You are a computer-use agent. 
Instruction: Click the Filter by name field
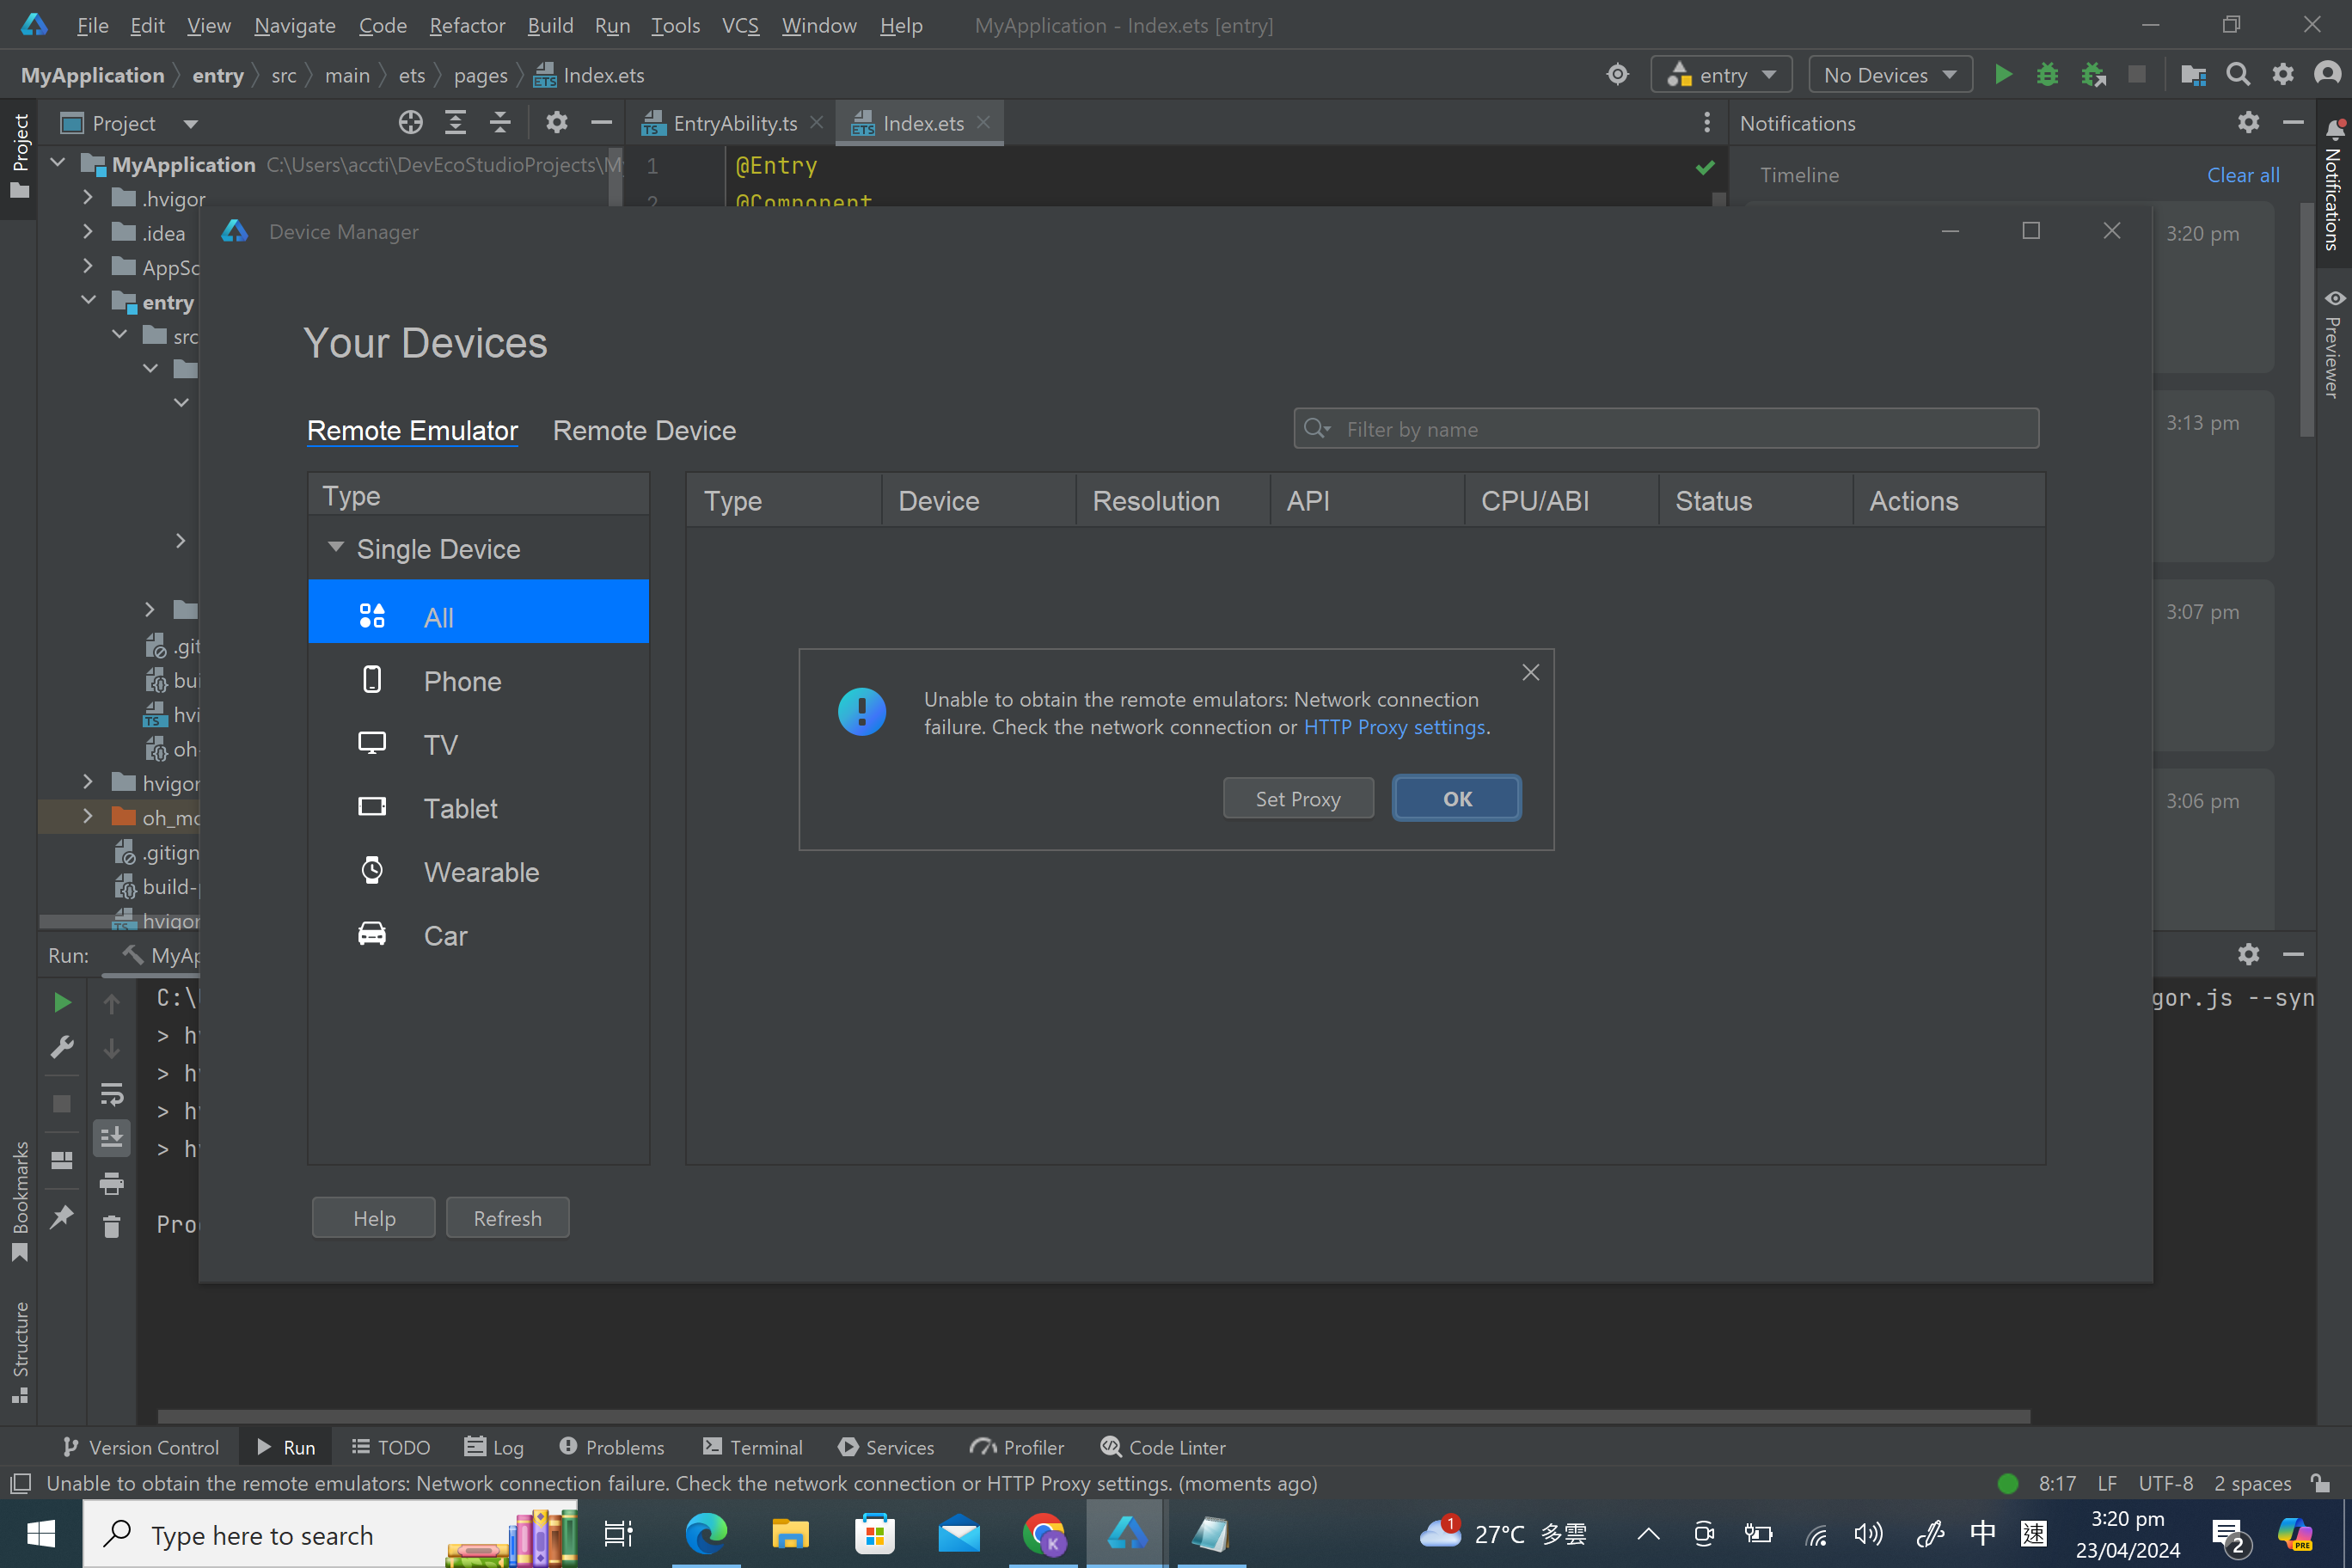pos(1680,429)
